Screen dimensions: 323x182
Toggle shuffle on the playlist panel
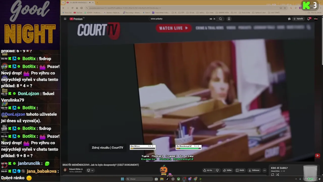click(278, 175)
